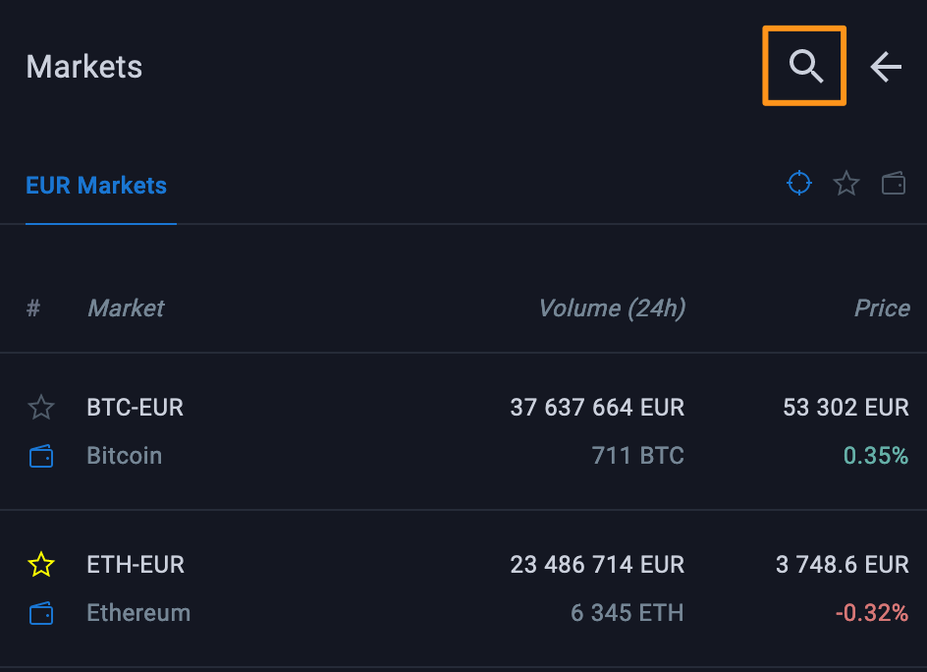Open the Bitcoin wallet icon
Screen dimensions: 927x672
pos(41,456)
